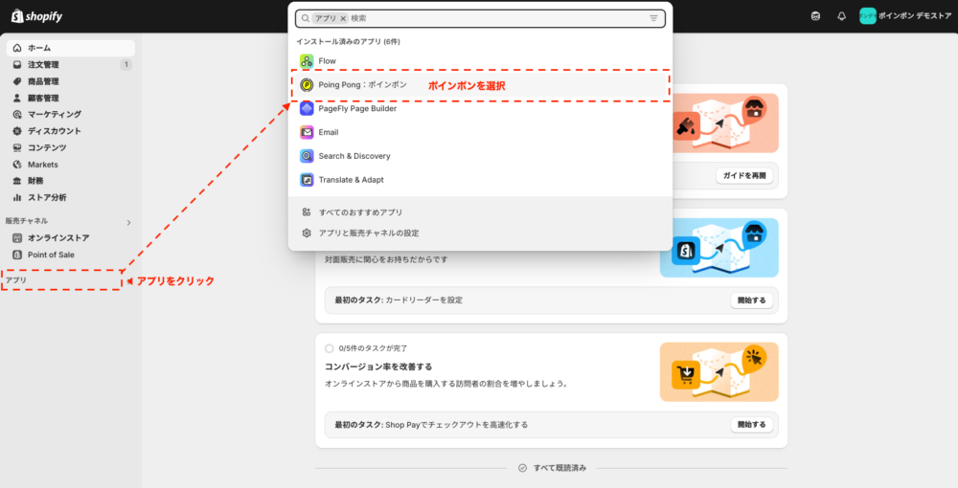958x488 pixels.
Task: Click the blue Shopify guide illustration
Action: 719,248
